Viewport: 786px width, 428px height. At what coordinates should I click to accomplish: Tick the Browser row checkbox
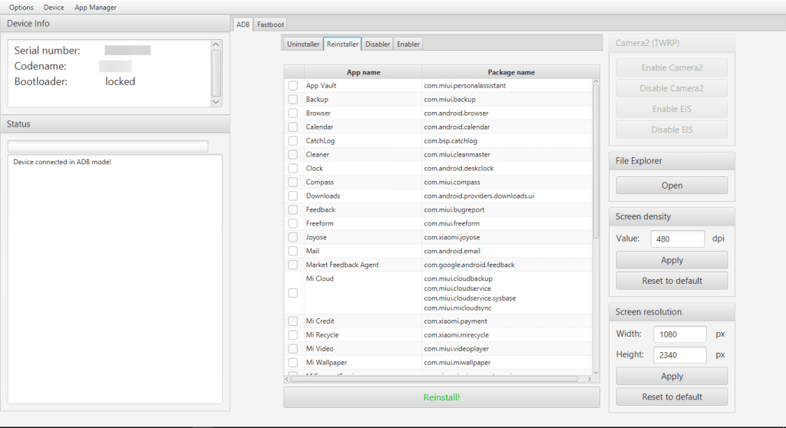click(x=293, y=114)
